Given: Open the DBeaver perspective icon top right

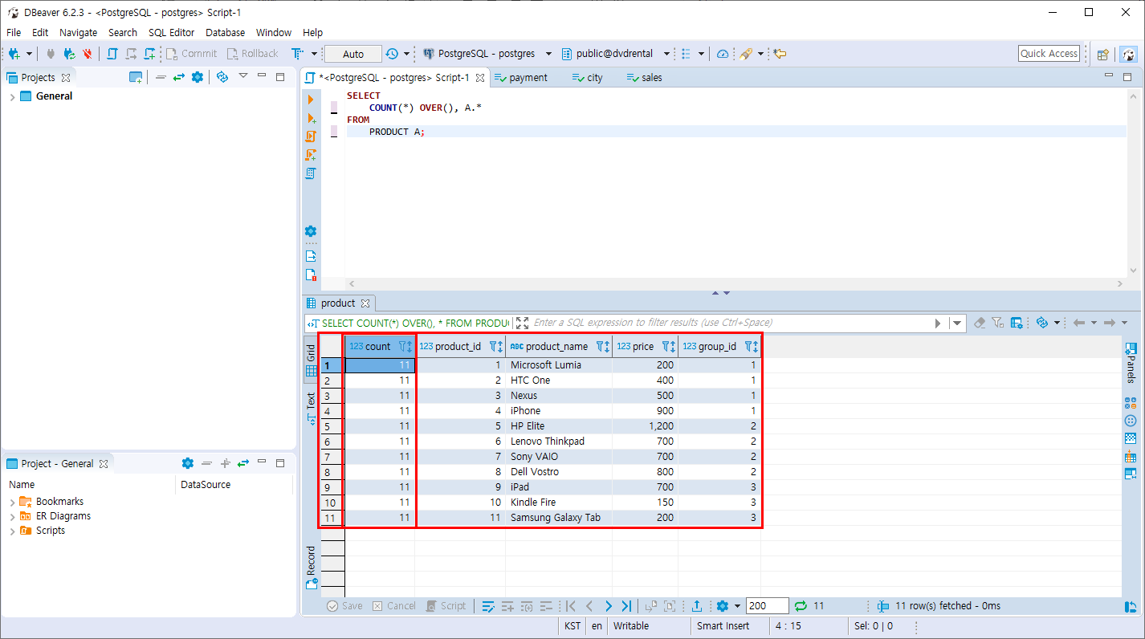Looking at the screenshot, I should point(1129,54).
